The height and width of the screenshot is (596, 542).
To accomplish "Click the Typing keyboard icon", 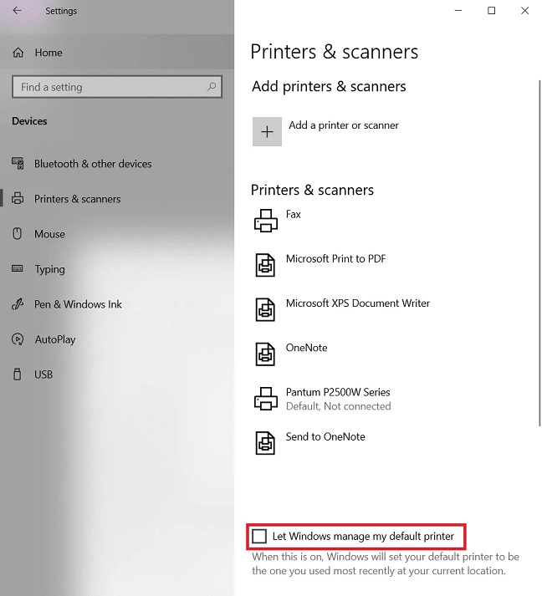I will [18, 268].
